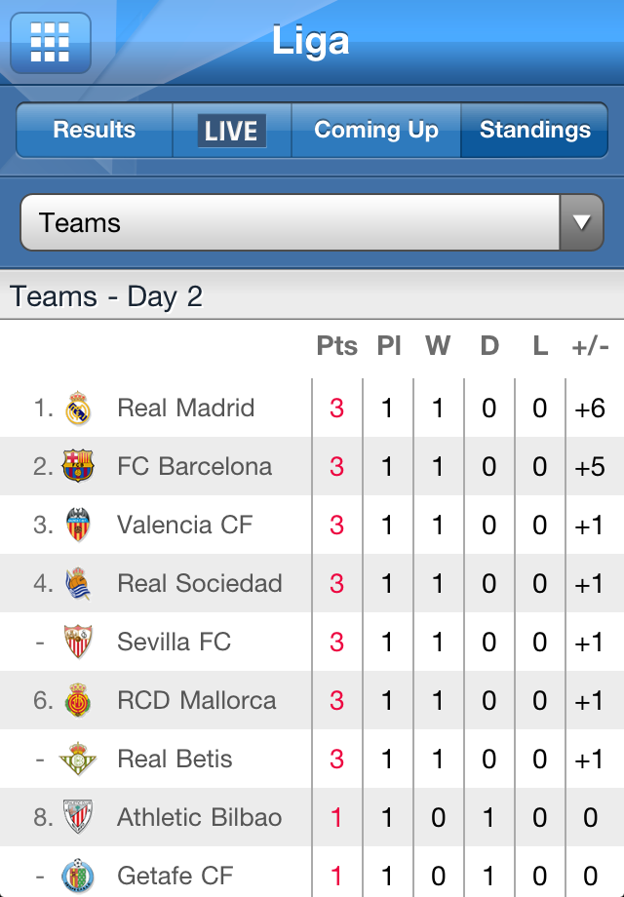
Task: Open the grid menu icon
Action: click(x=51, y=43)
